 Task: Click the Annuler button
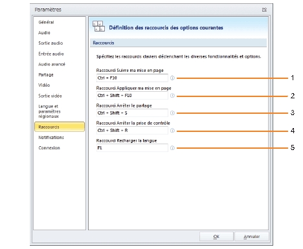tap(252, 237)
